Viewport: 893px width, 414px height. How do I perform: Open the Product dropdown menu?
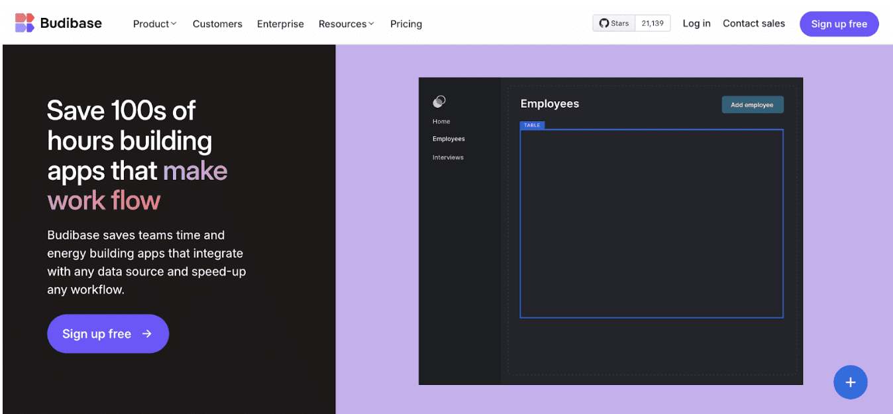coord(155,24)
